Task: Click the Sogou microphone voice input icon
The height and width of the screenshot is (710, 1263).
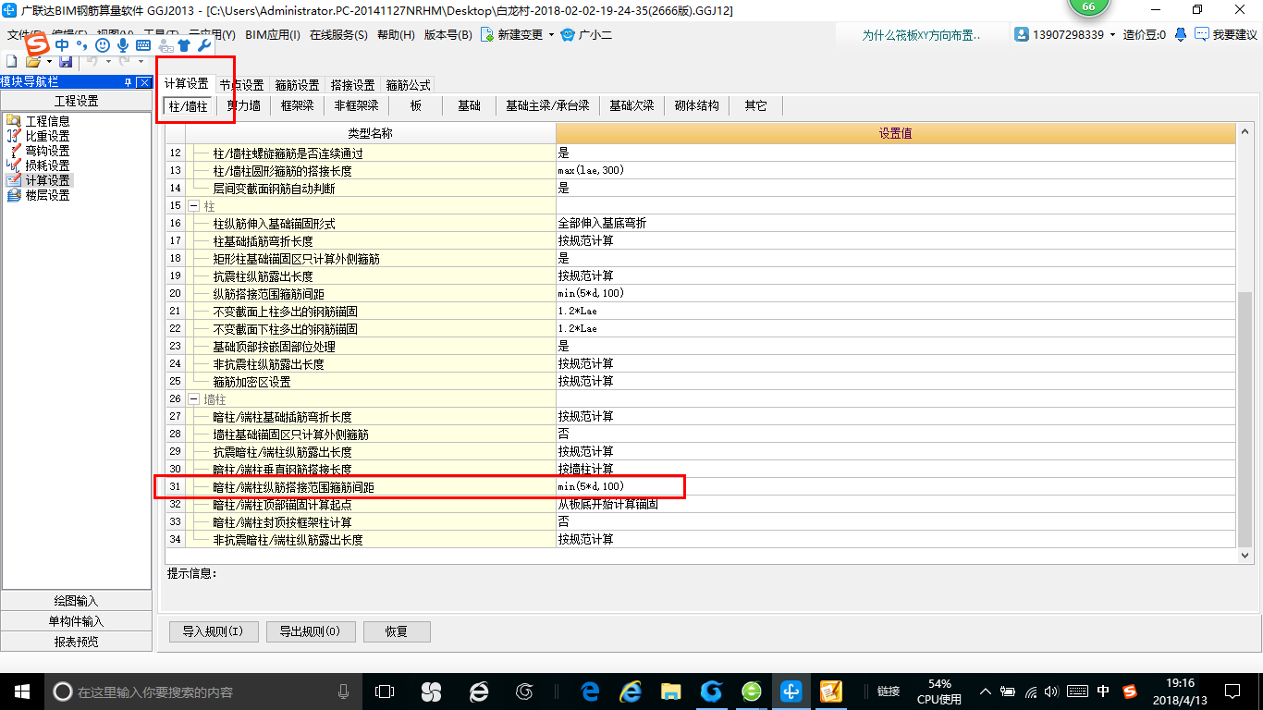Action: click(x=123, y=44)
